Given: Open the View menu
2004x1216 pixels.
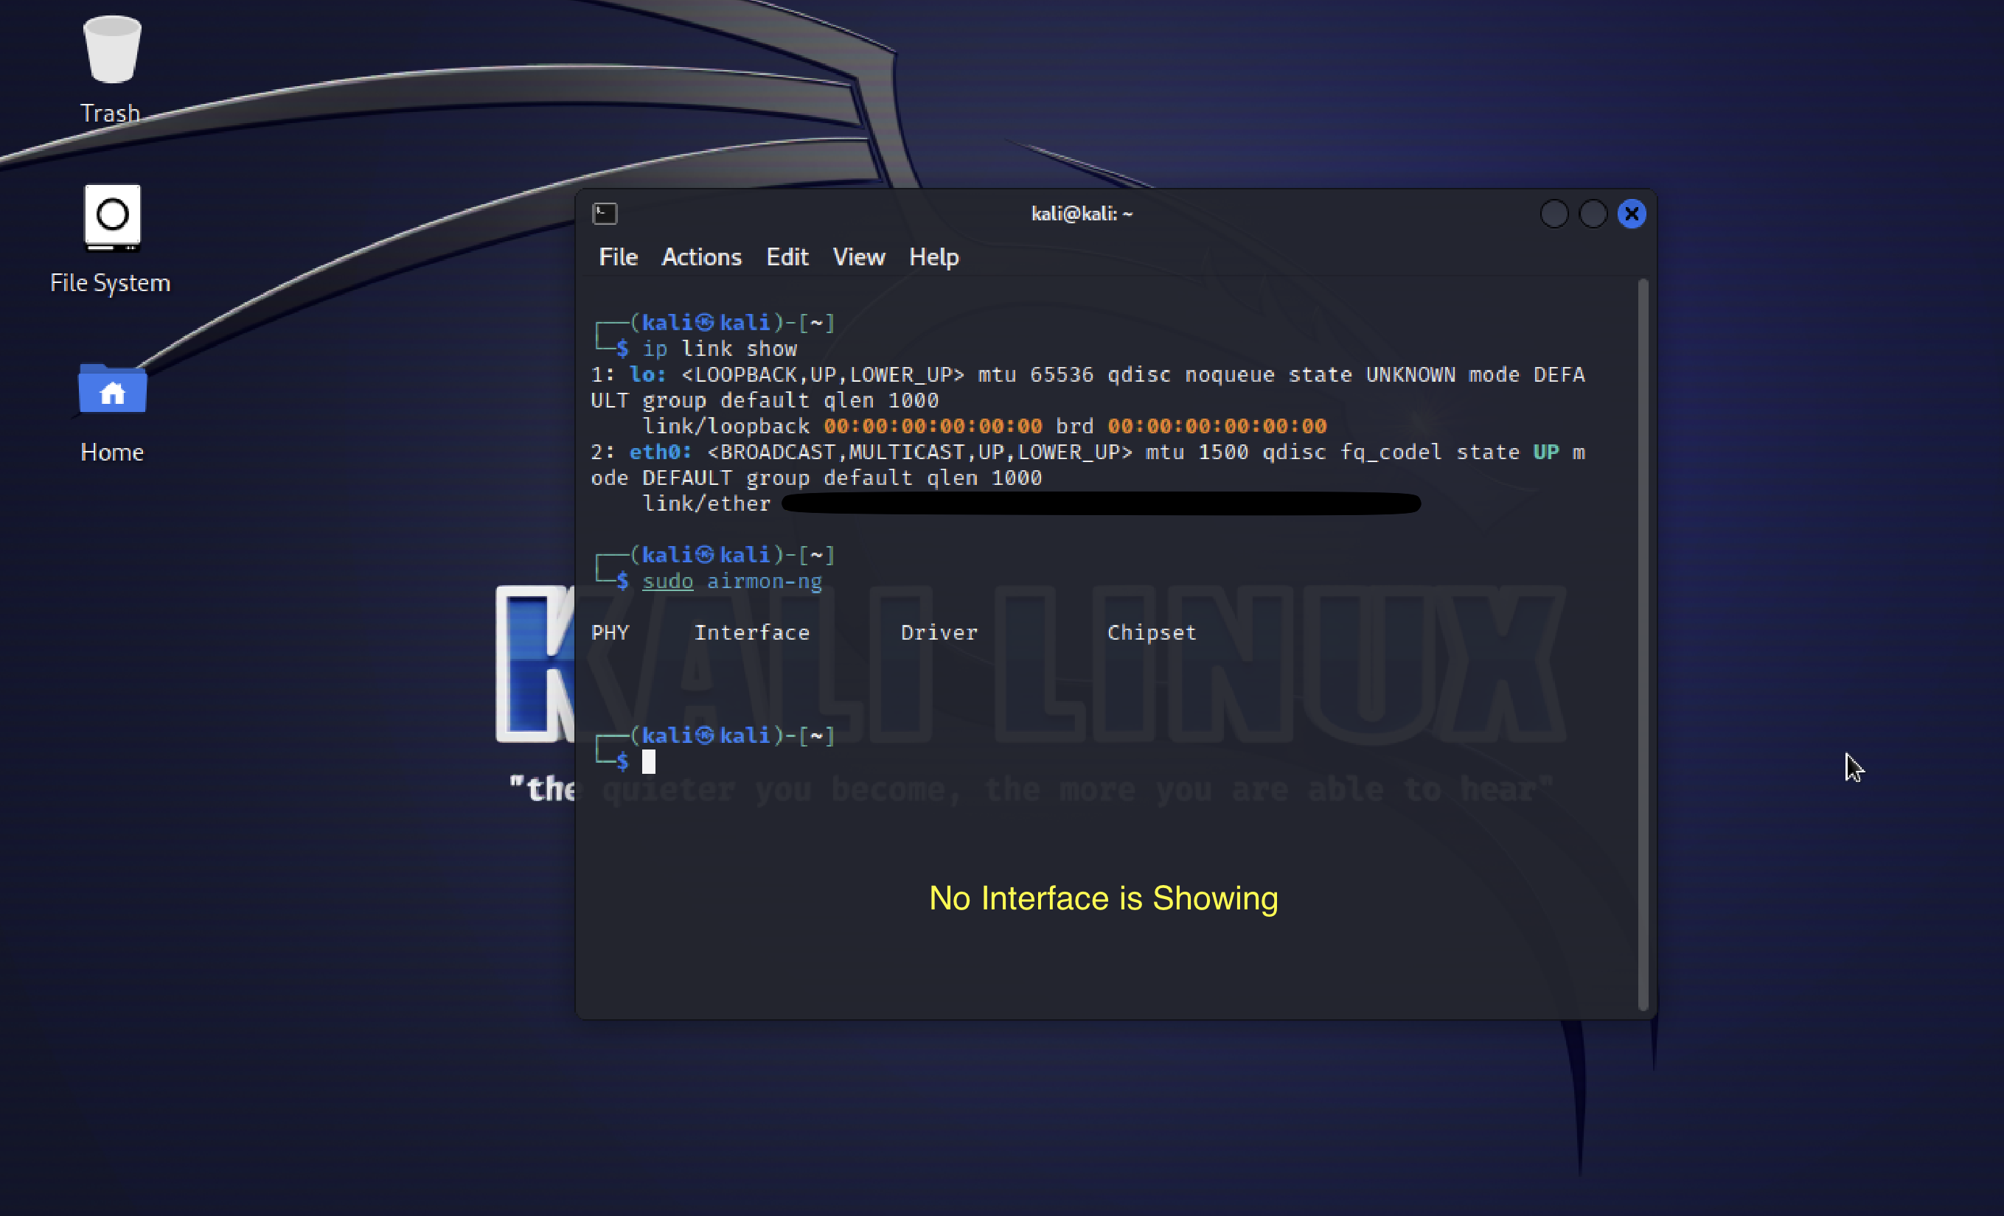Looking at the screenshot, I should 858,257.
